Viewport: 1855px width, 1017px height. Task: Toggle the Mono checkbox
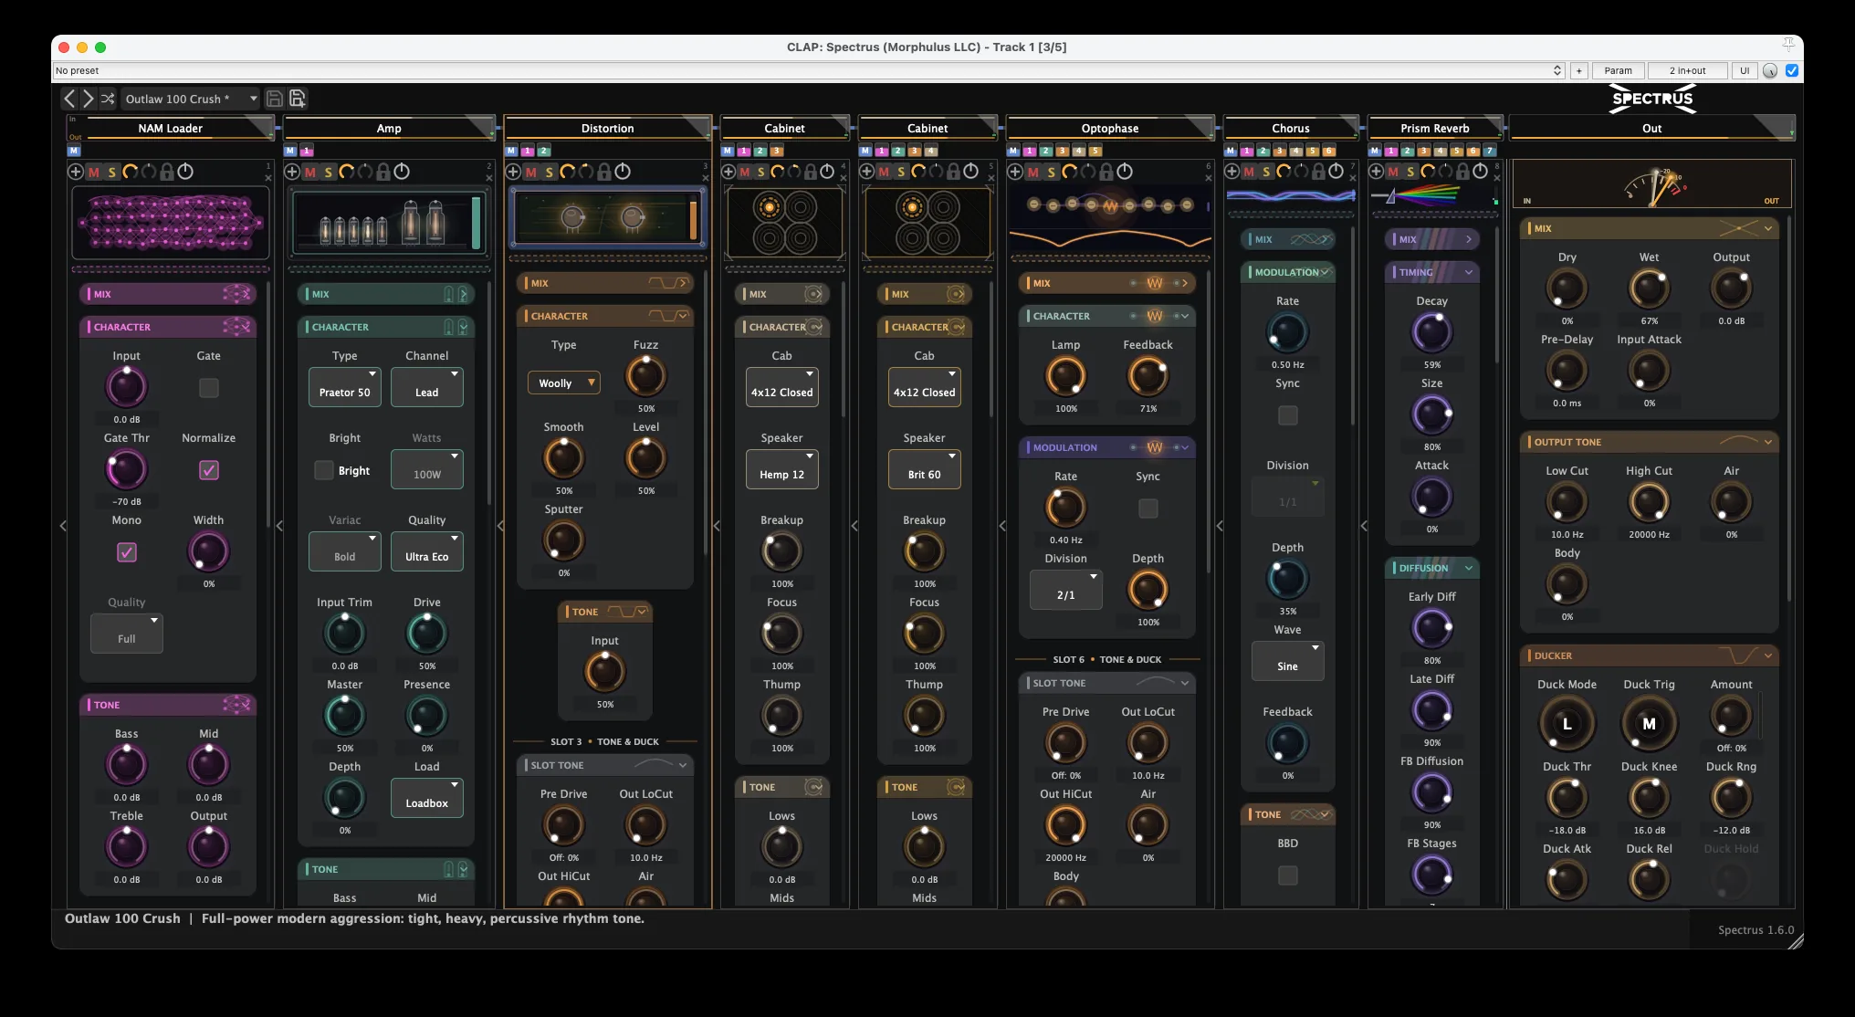pos(127,552)
